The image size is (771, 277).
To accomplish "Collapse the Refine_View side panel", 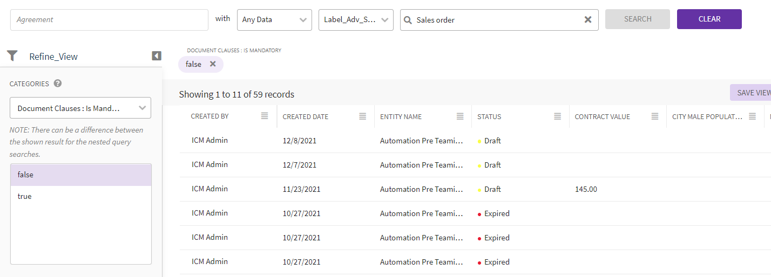I will (x=157, y=56).
